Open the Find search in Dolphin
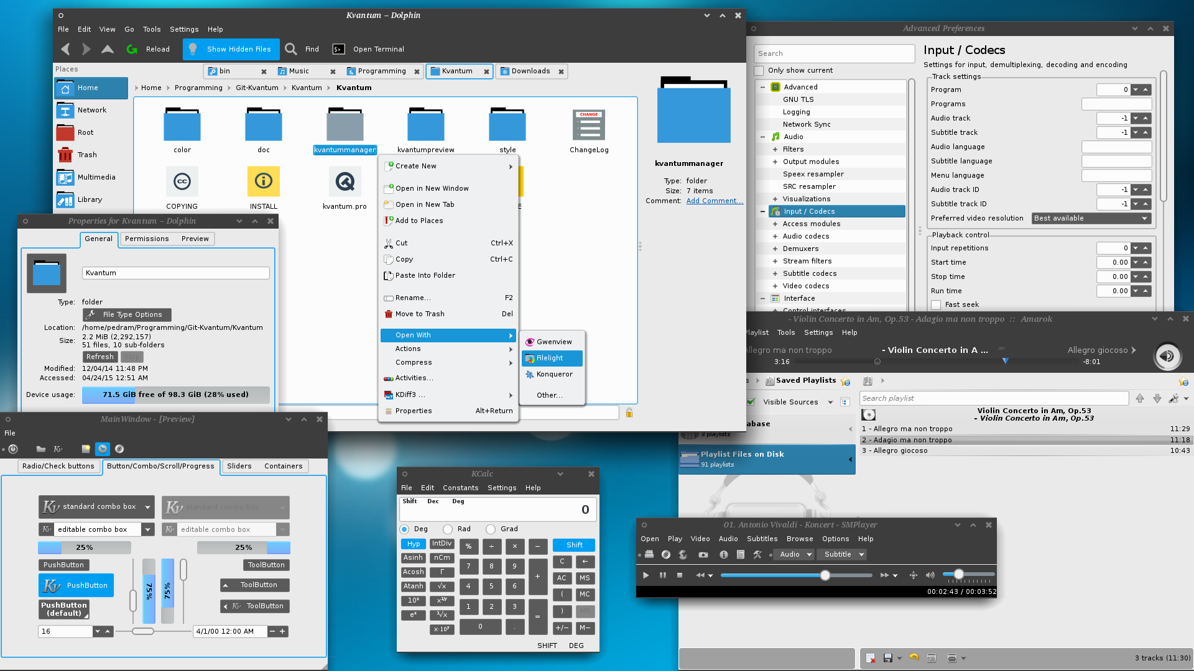This screenshot has width=1194, height=671. click(x=302, y=49)
